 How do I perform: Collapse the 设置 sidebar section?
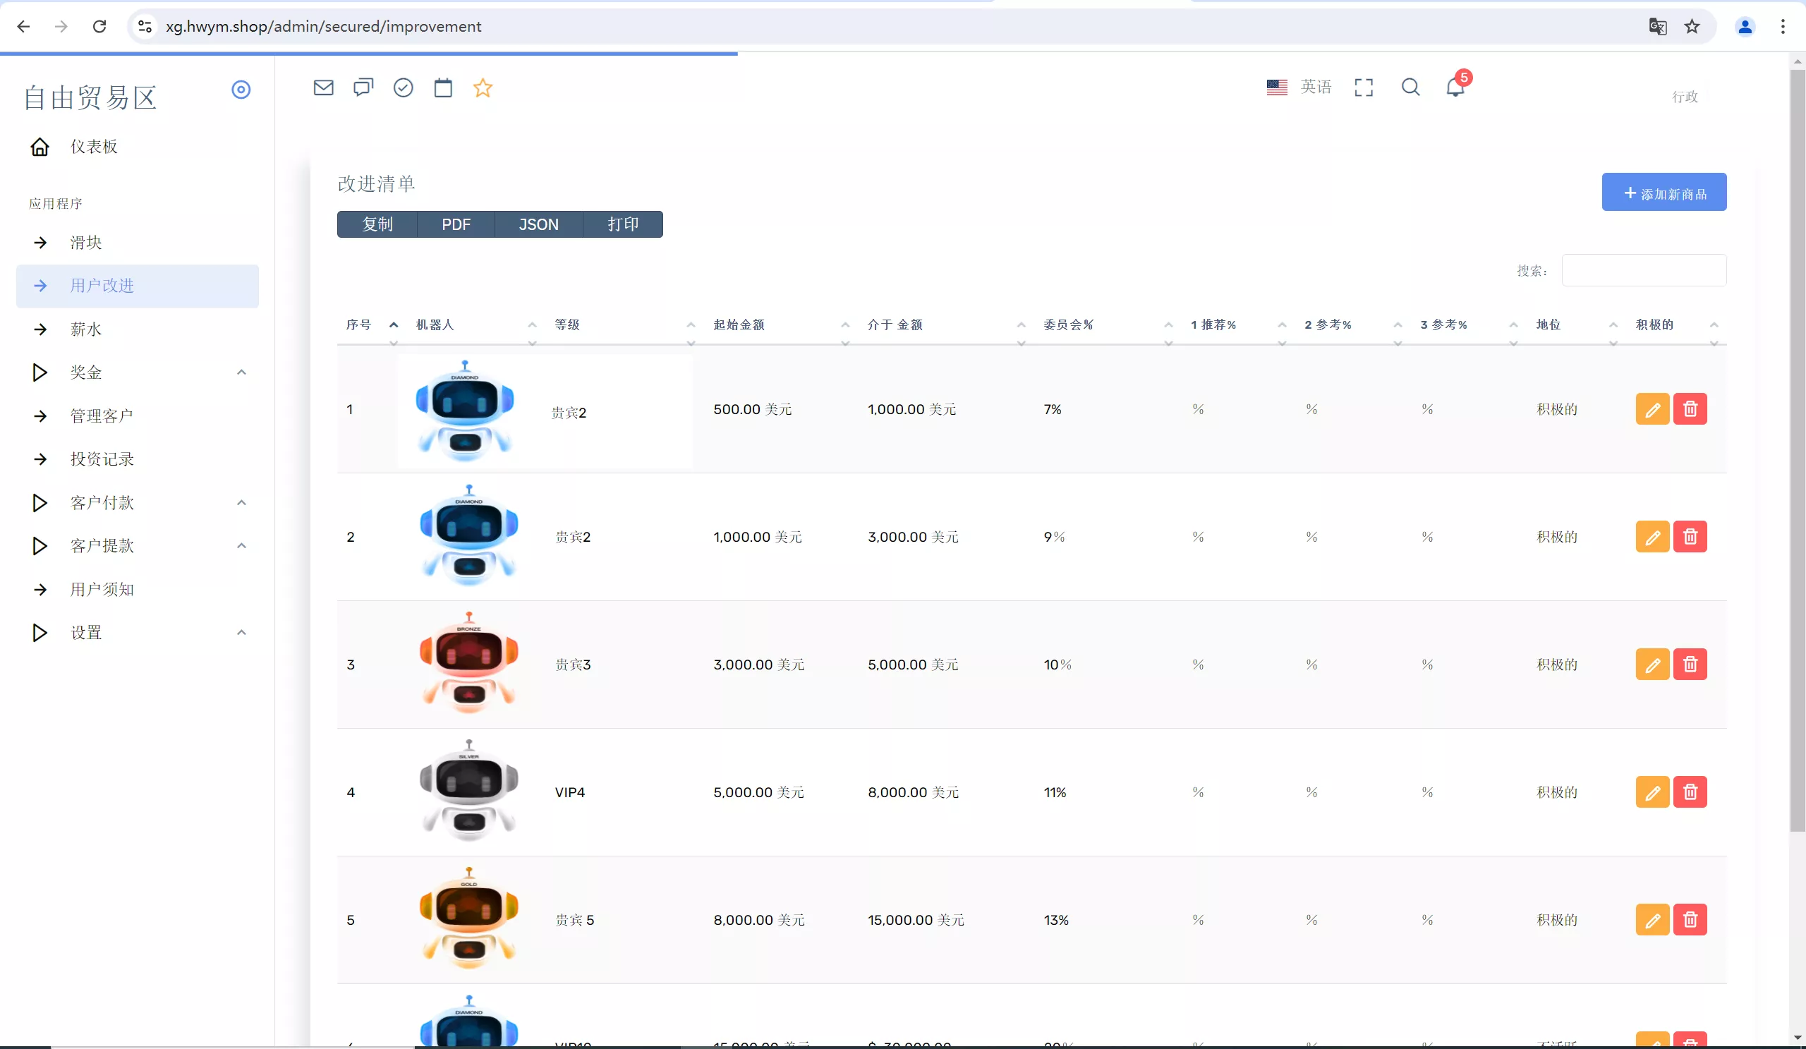[x=241, y=632]
